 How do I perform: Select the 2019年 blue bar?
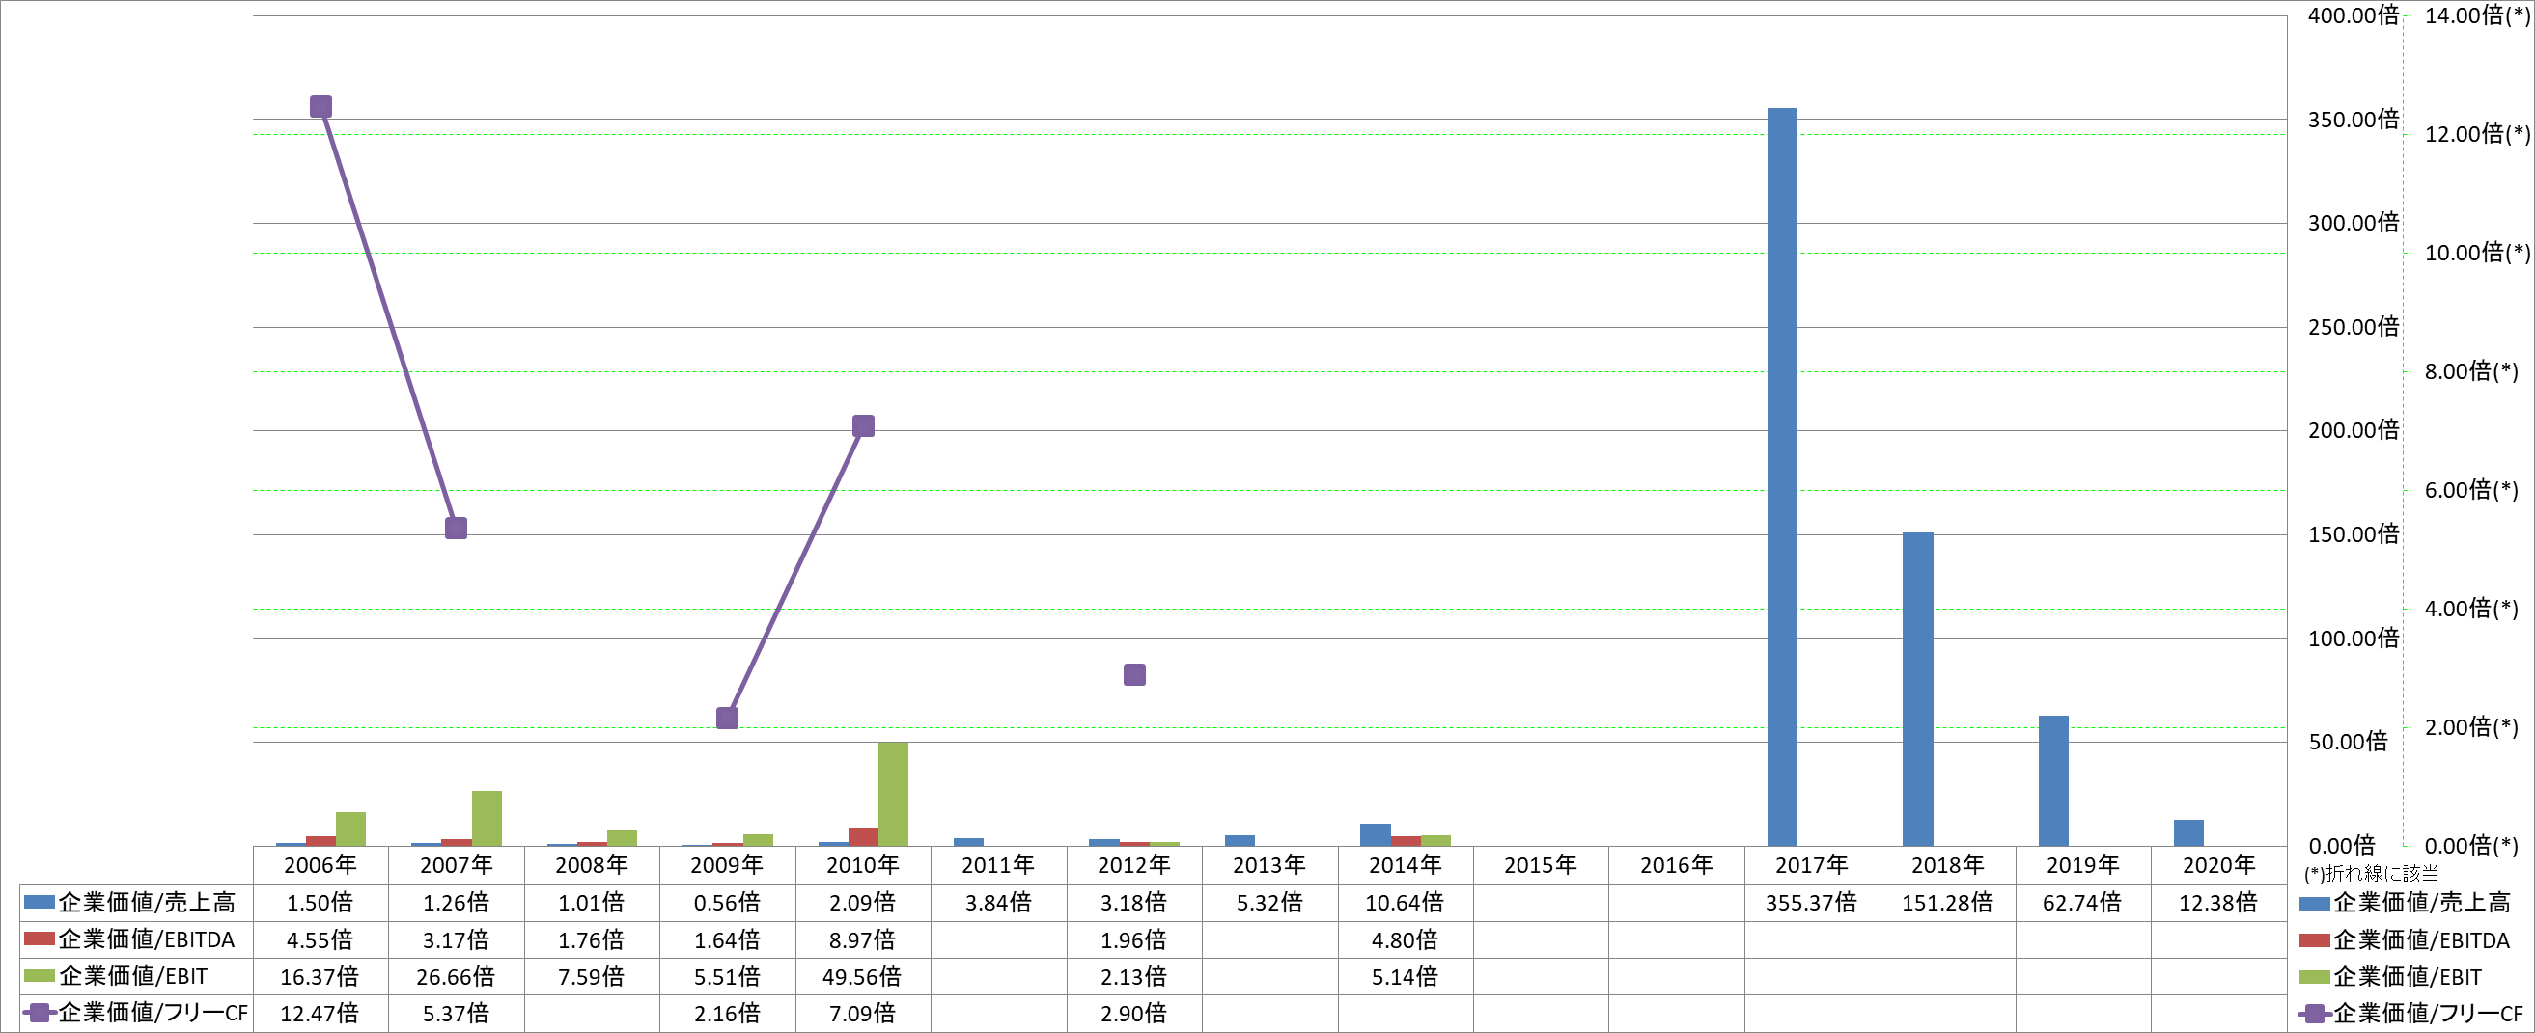click(2054, 781)
